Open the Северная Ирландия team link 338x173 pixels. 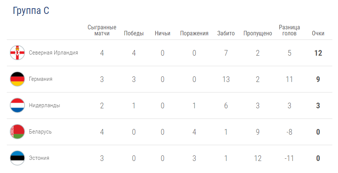pyautogui.click(x=54, y=53)
